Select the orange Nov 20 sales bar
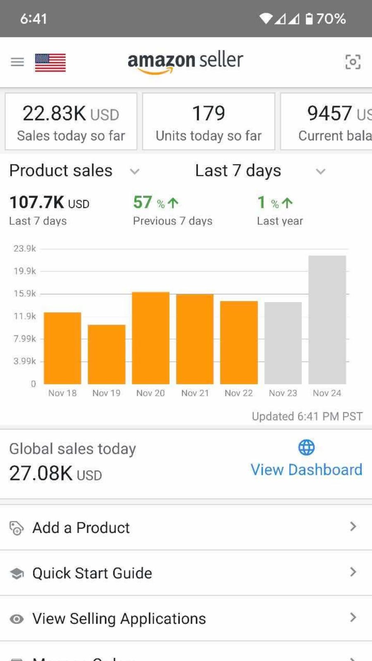 pyautogui.click(x=150, y=338)
